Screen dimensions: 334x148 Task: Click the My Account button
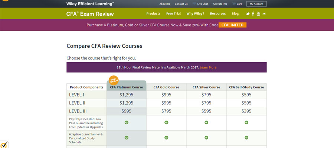point(256,4)
